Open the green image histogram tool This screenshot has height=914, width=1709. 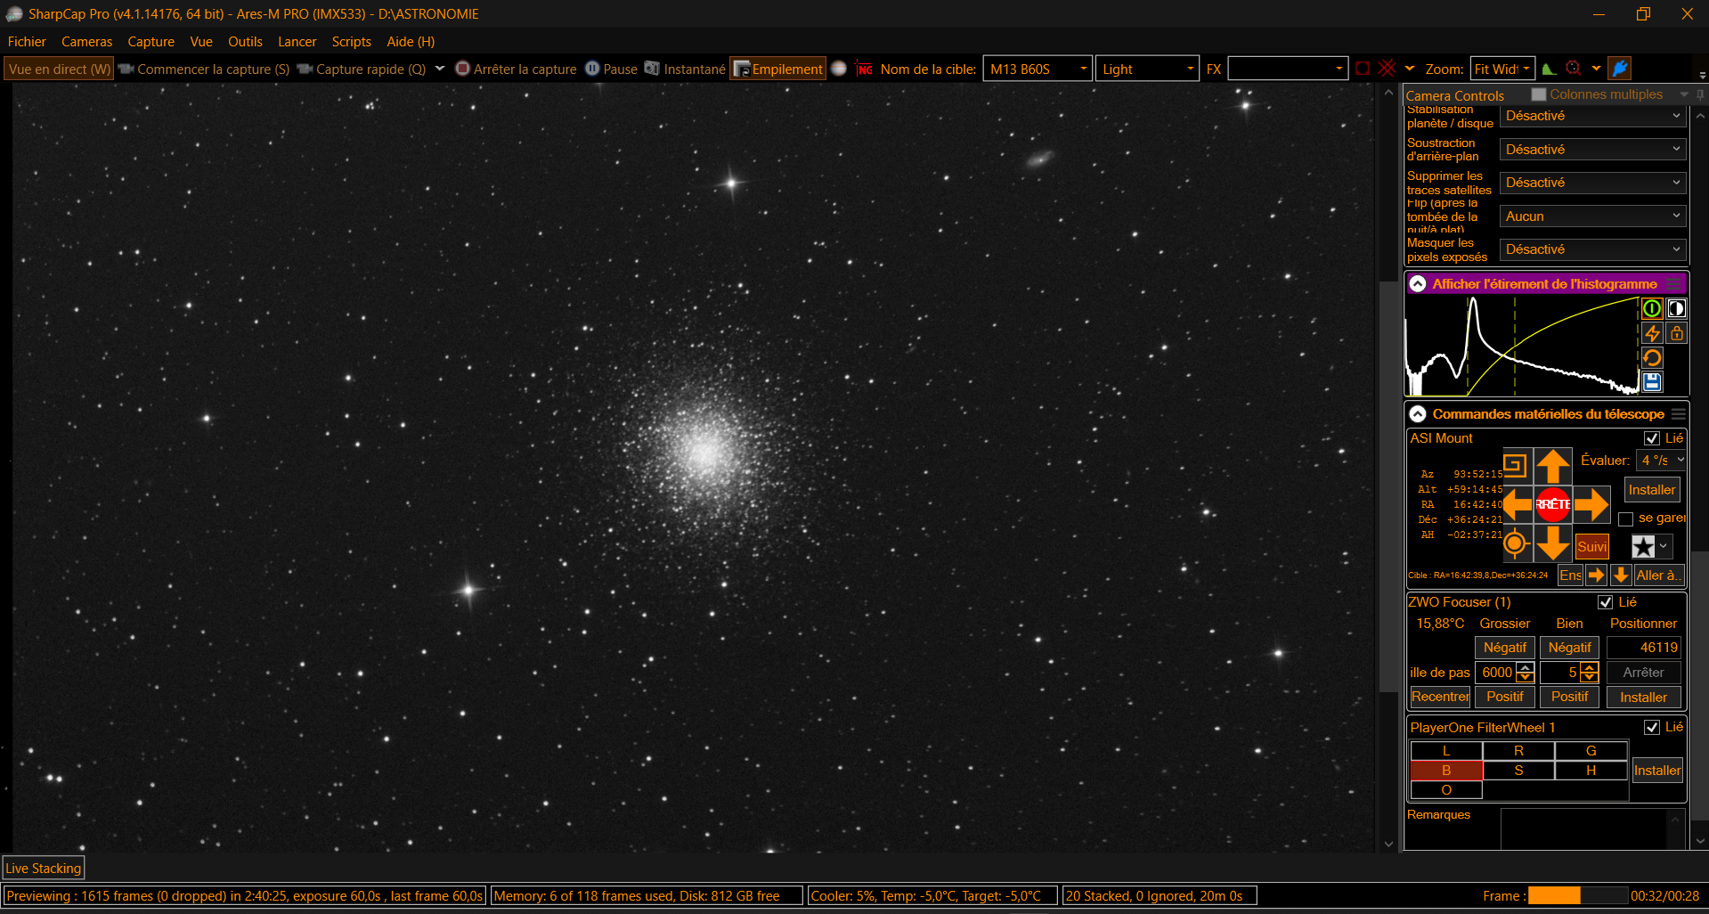(1550, 69)
